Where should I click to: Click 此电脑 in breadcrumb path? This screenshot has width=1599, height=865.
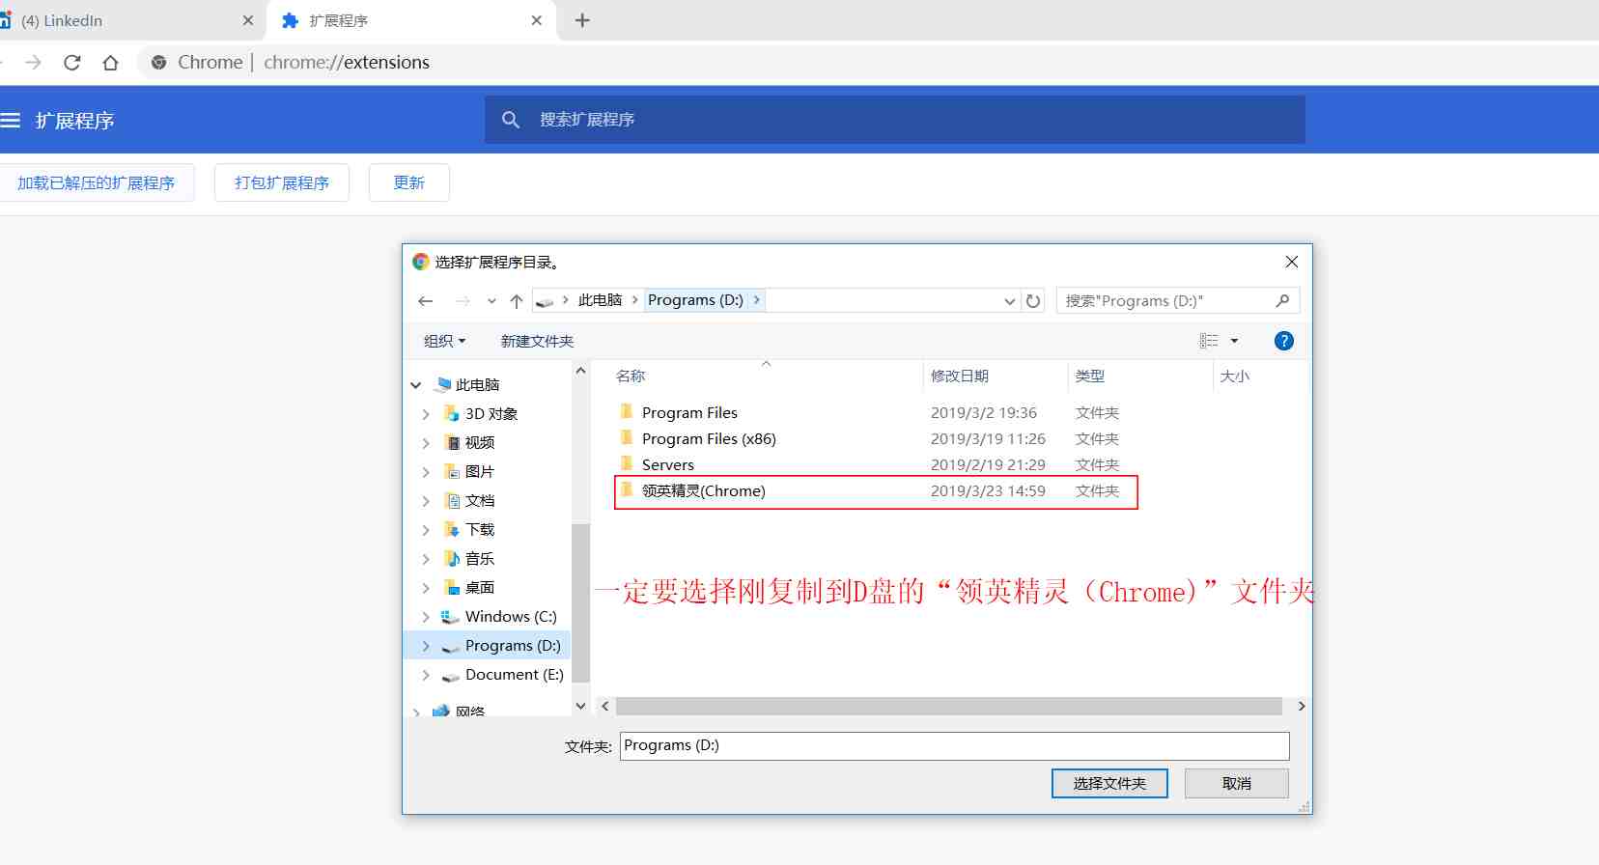(600, 300)
